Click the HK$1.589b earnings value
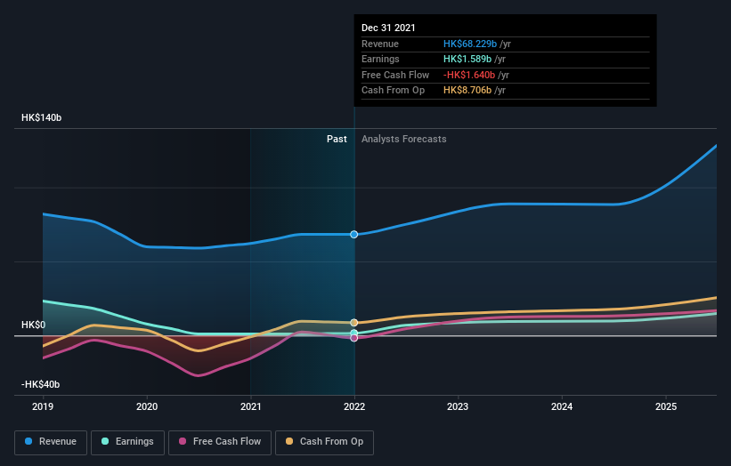Screen dimensions: 731x466 pyautogui.click(x=467, y=59)
